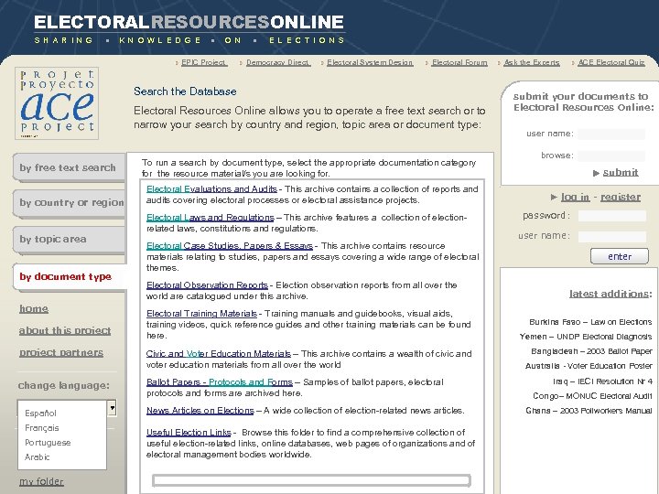The height and width of the screenshot is (494, 659).
Task: Open Electoral Case Studies, Papers & Essays
Action: [x=230, y=246]
